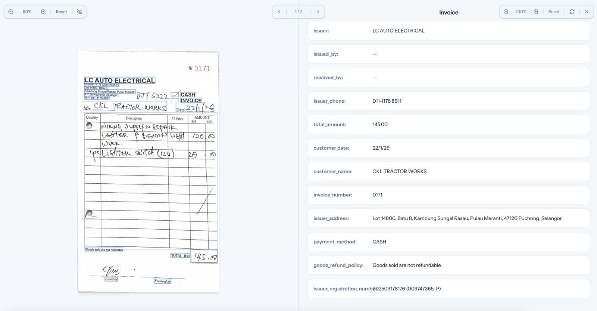
Task: Zoom out the Invoice panel
Action: [x=506, y=12]
